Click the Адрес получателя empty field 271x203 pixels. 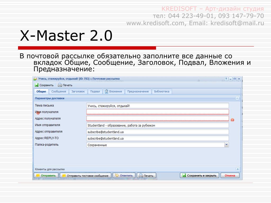157,119
